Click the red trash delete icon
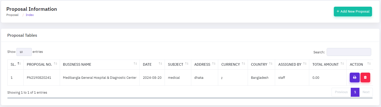This screenshot has width=381, height=107. [365, 77]
